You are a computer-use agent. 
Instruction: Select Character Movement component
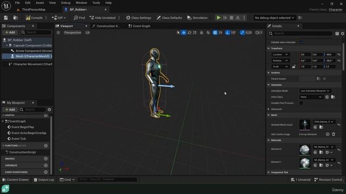click(x=30, y=64)
